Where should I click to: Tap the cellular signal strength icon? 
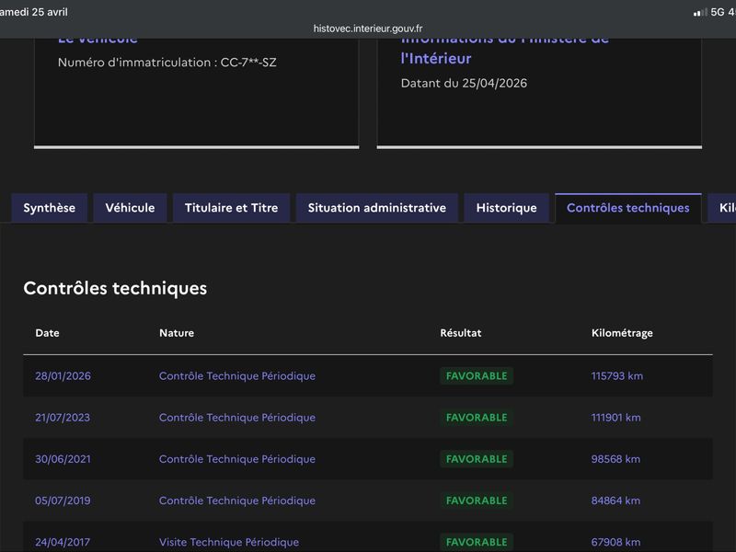(700, 12)
